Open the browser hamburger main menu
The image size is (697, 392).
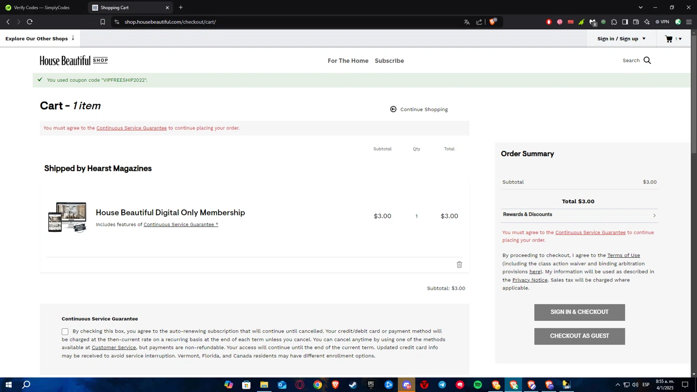click(x=689, y=22)
